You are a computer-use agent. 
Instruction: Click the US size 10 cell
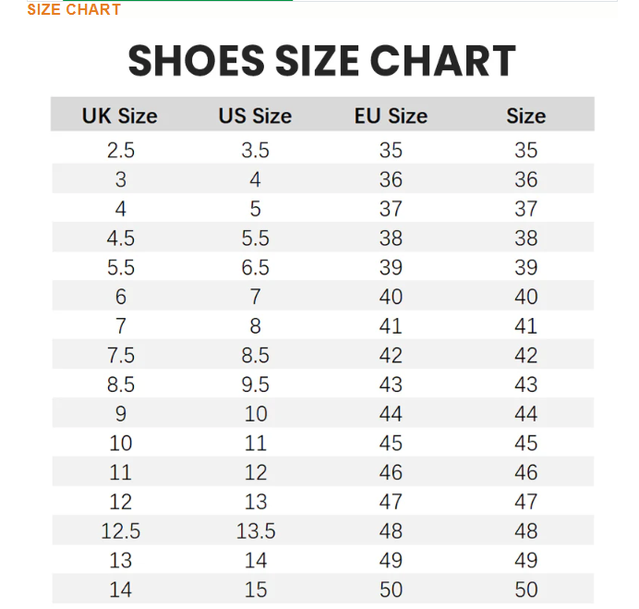pyautogui.click(x=255, y=414)
